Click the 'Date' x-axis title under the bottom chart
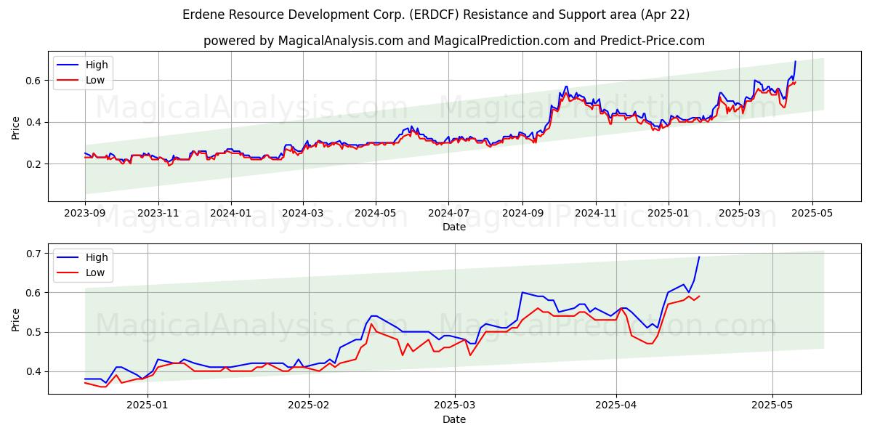The width and height of the screenshot is (872, 436). pos(454,419)
